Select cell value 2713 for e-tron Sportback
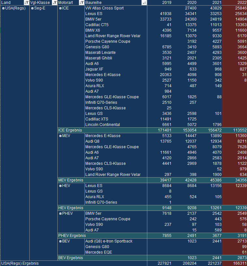This screenshot has width=247, height=266. tap(242, 241)
